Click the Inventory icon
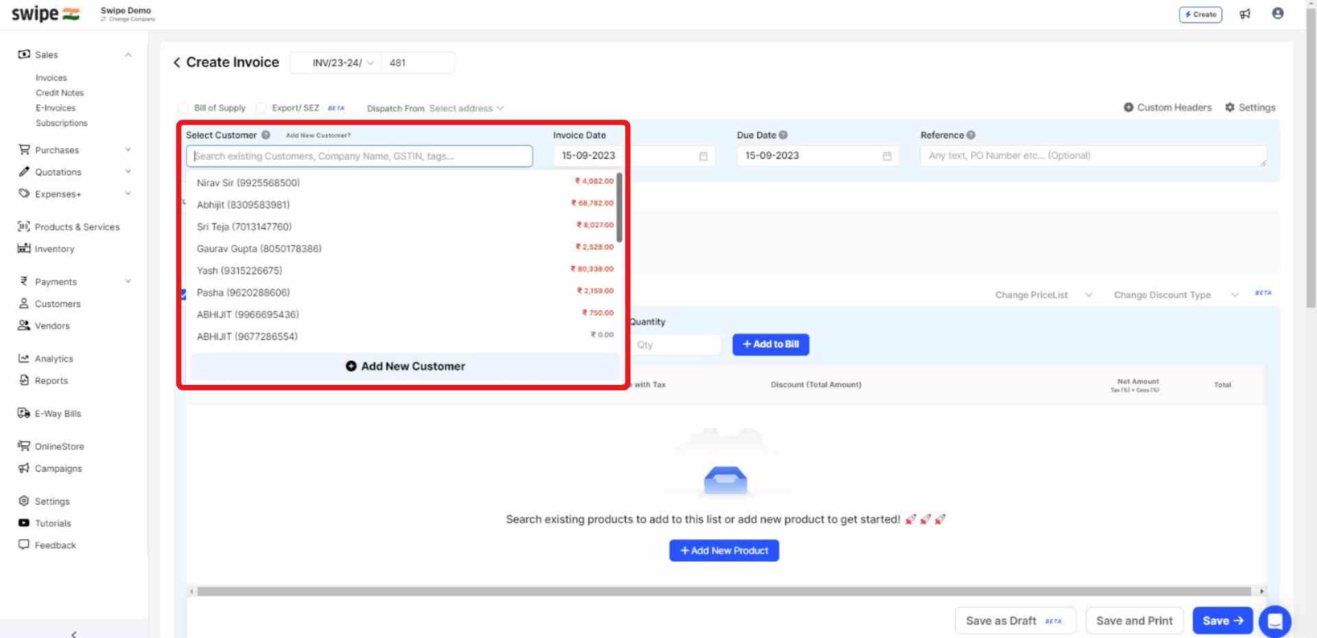1317x638 pixels. 24,248
